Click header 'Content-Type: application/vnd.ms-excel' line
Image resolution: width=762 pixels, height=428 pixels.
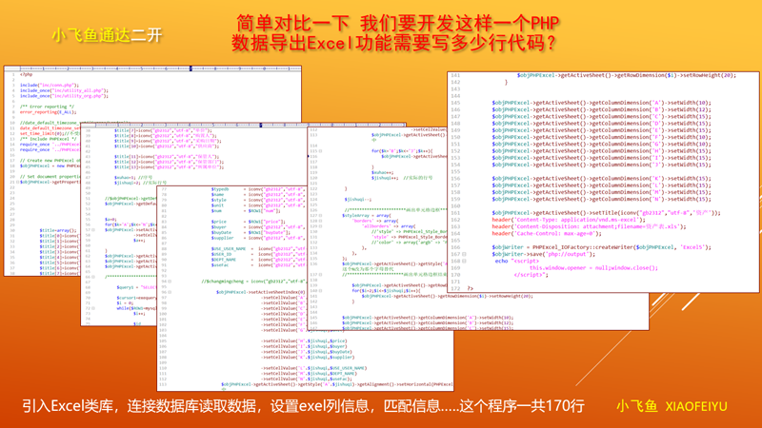tap(568, 220)
